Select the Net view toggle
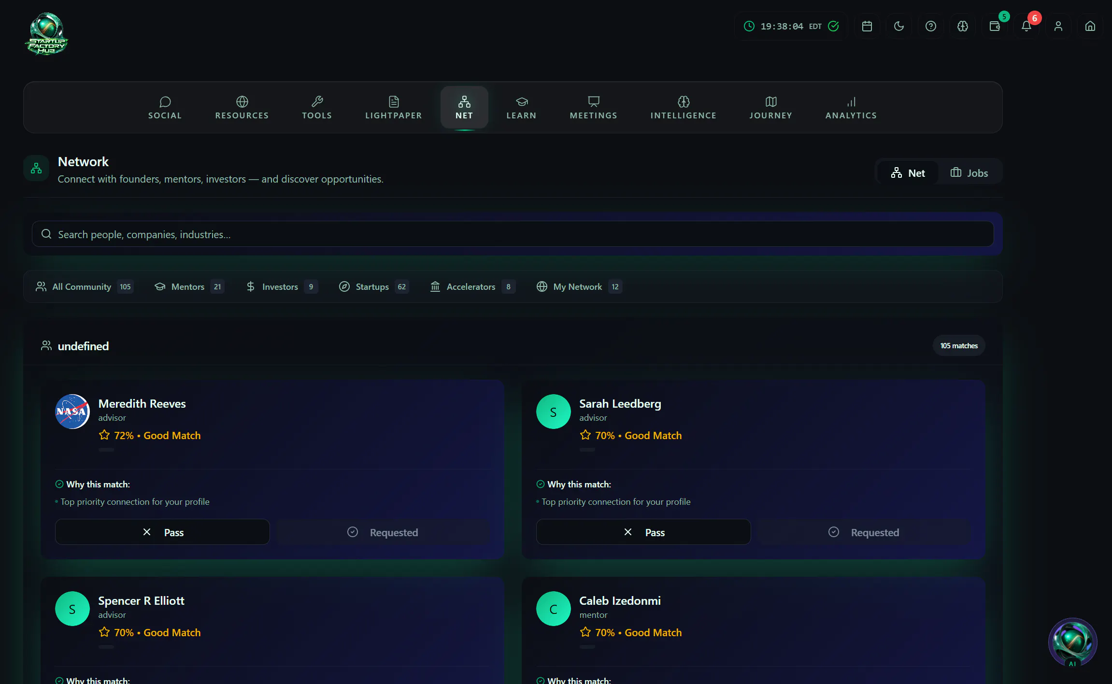Screen dimensions: 1112x684 [x=908, y=173]
